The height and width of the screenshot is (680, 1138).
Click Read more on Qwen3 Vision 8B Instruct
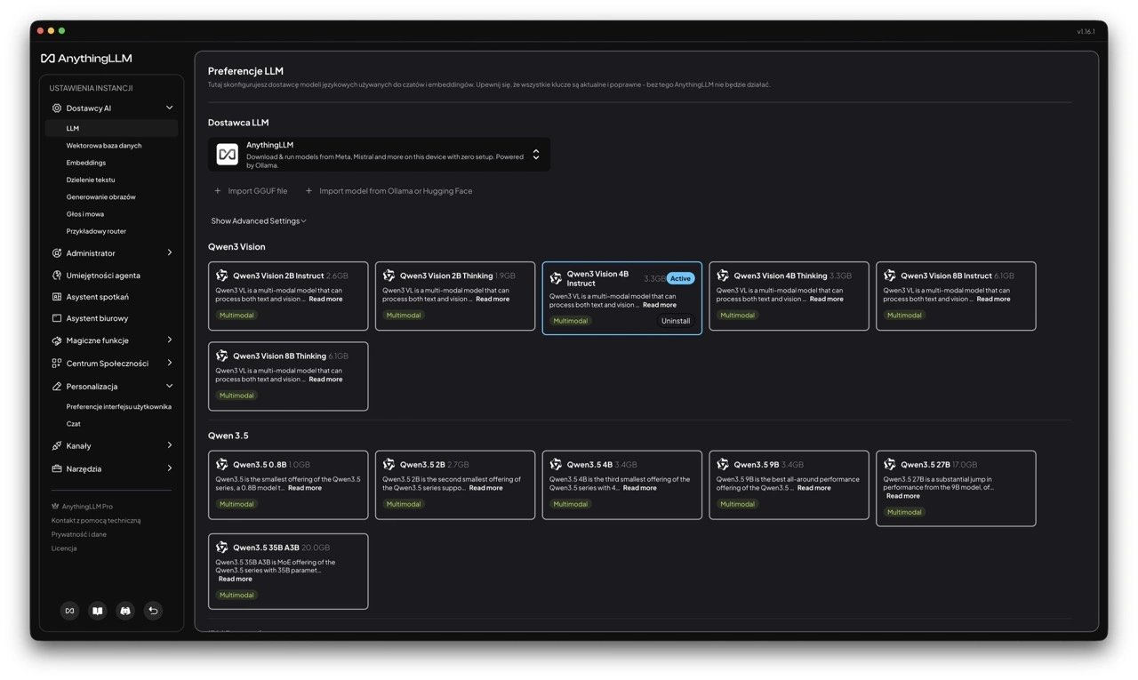993,300
